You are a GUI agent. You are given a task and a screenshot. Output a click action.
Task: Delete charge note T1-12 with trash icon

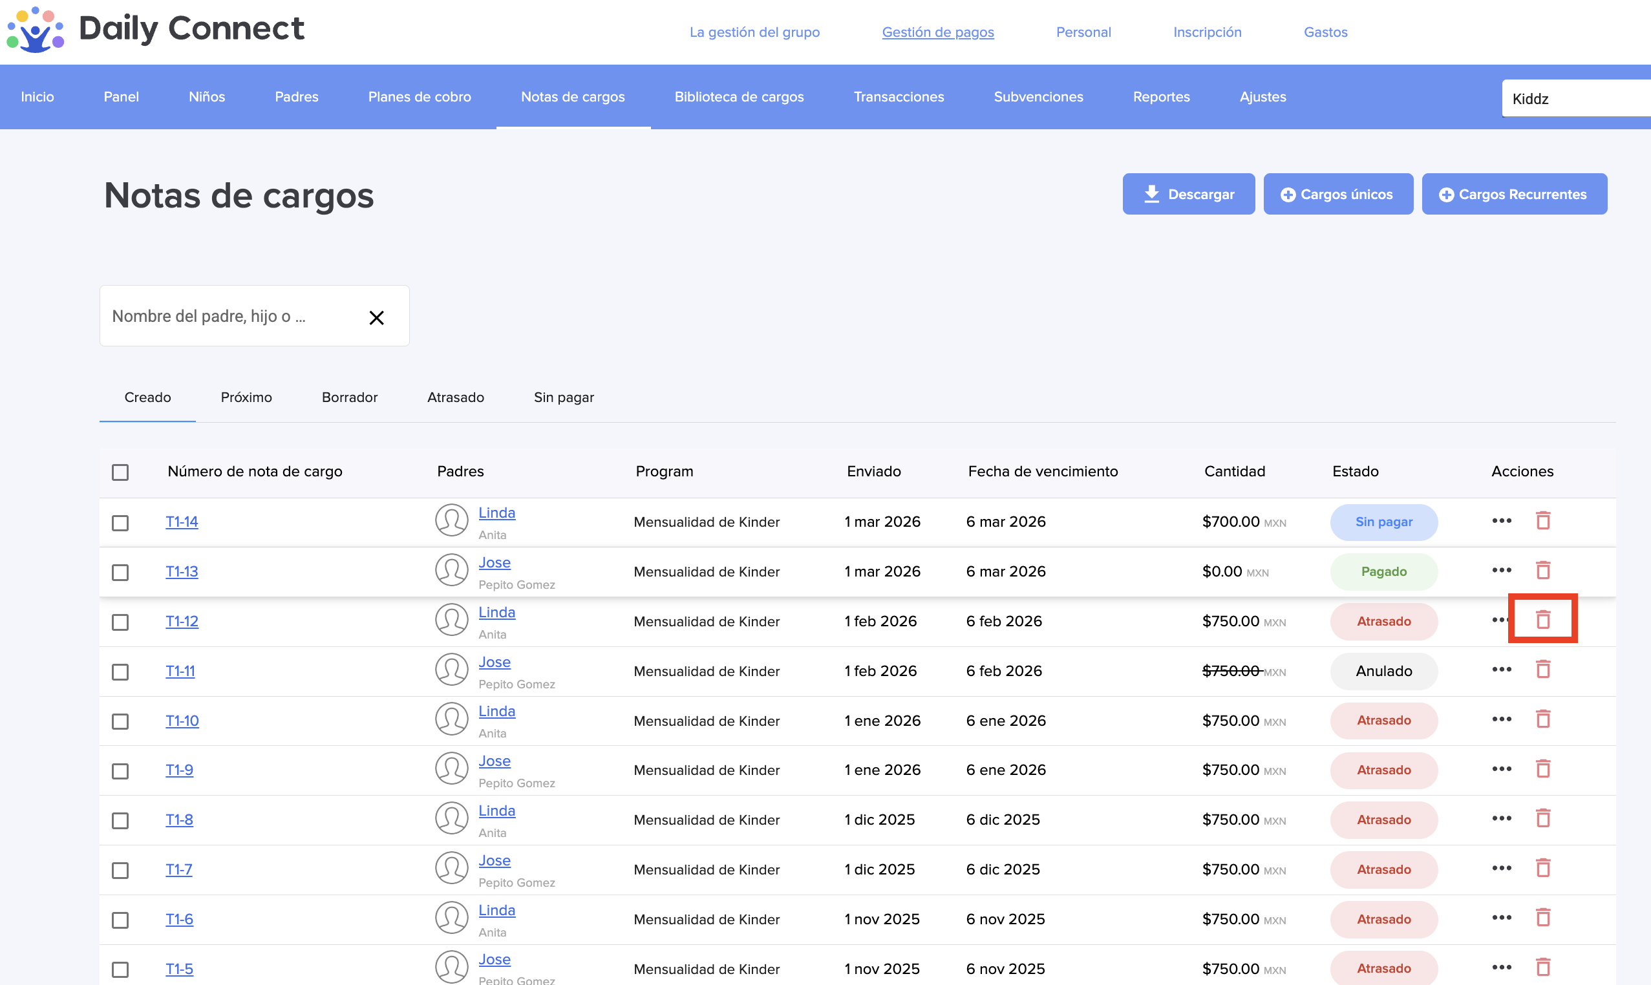point(1542,620)
